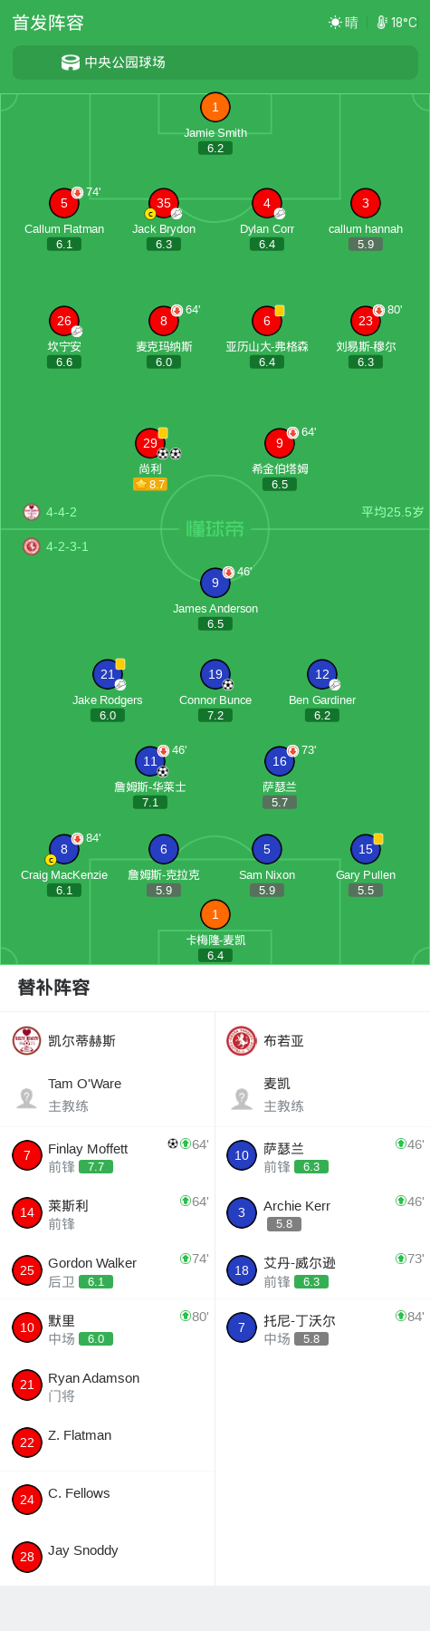The width and height of the screenshot is (430, 1631).
Task: Open substitute Archie Kerr's row
Action: point(322,1214)
